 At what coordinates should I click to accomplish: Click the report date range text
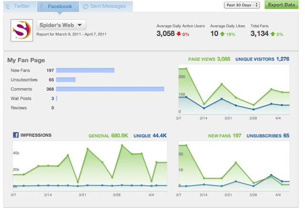pos(71,34)
